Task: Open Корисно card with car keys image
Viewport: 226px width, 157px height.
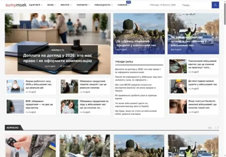Action: tap(31, 146)
